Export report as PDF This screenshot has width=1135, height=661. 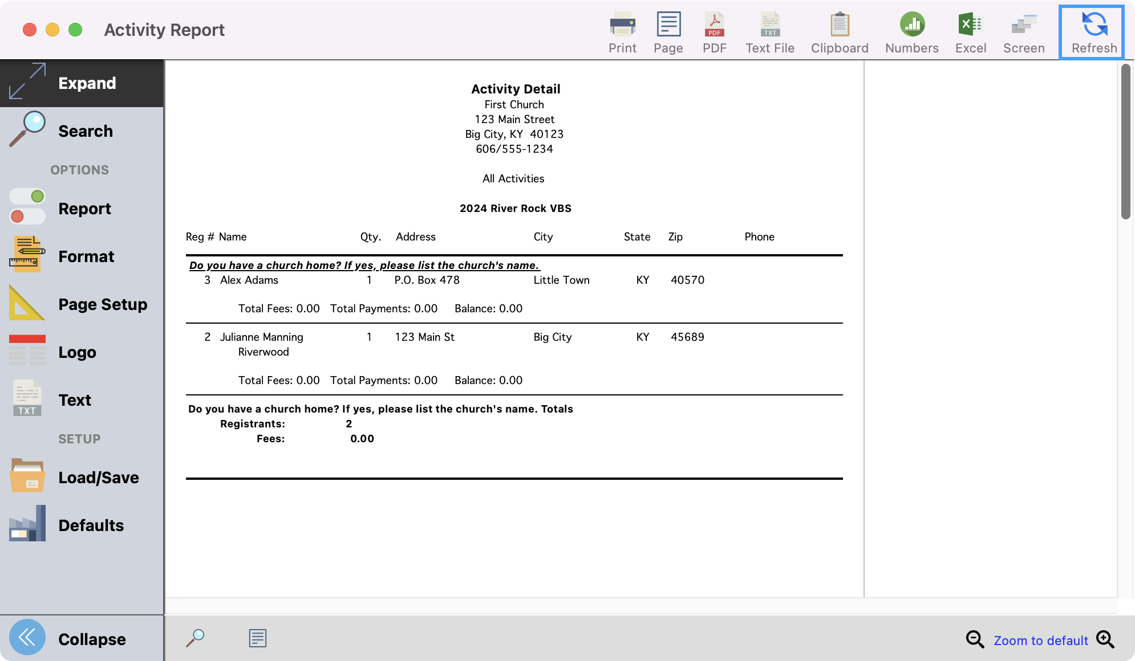point(714,32)
